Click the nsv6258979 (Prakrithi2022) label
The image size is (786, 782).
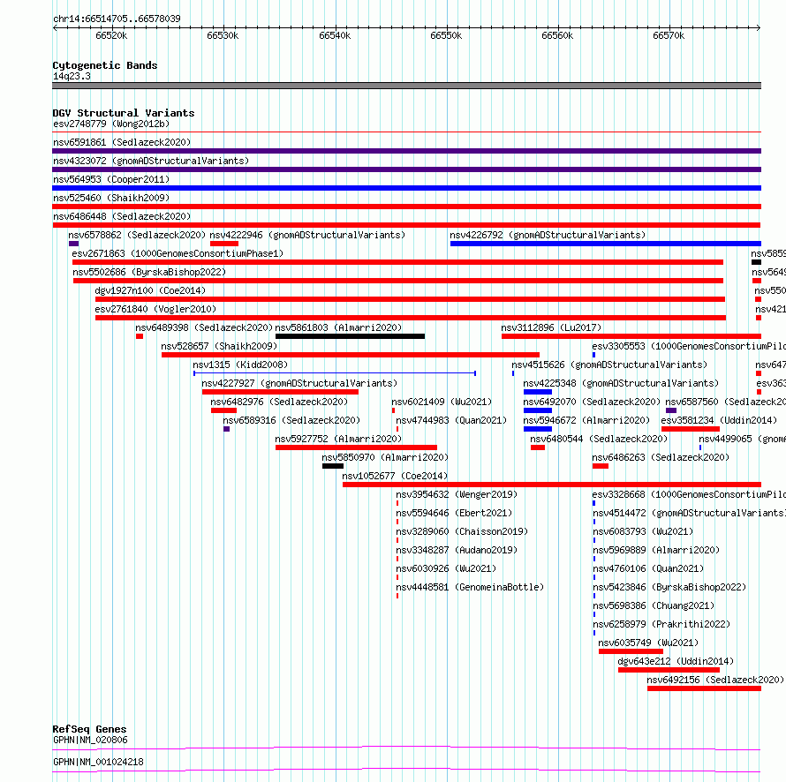[x=661, y=624]
